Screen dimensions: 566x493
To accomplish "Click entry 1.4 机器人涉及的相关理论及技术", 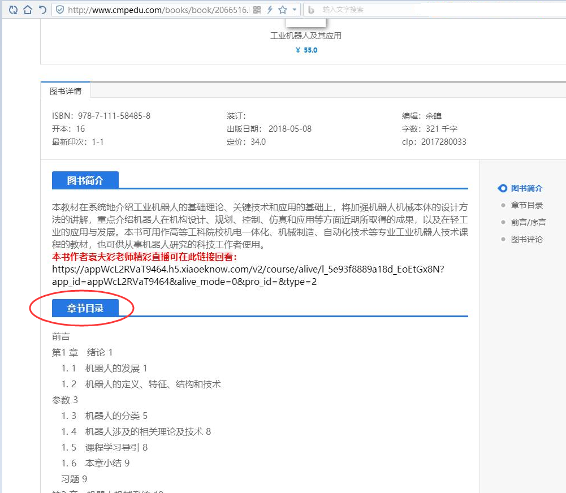I will tap(136, 431).
